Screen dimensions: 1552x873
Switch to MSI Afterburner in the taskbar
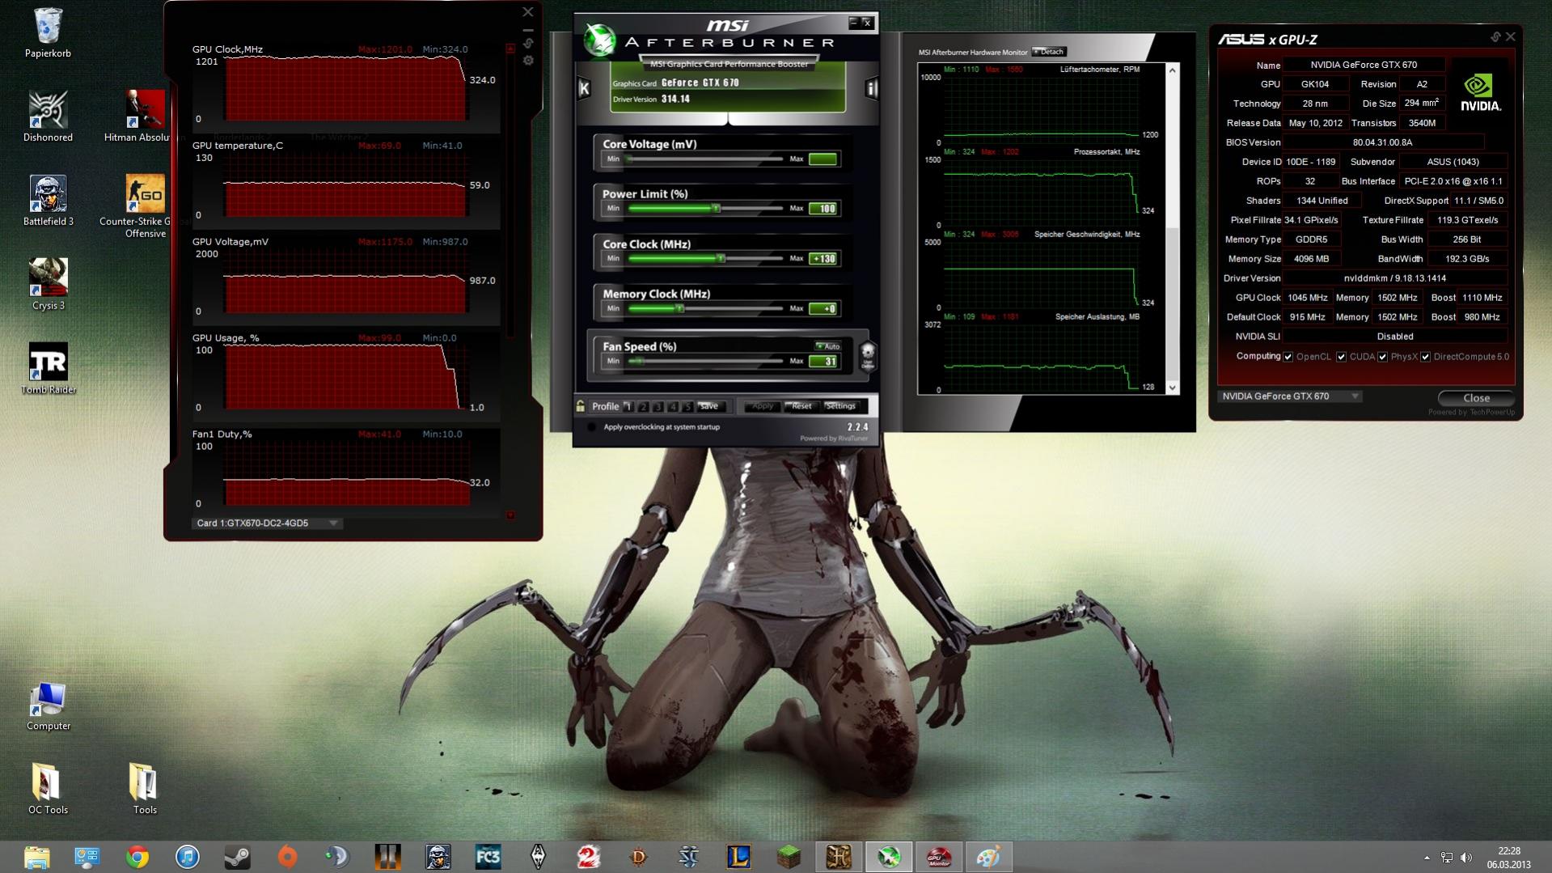click(889, 857)
